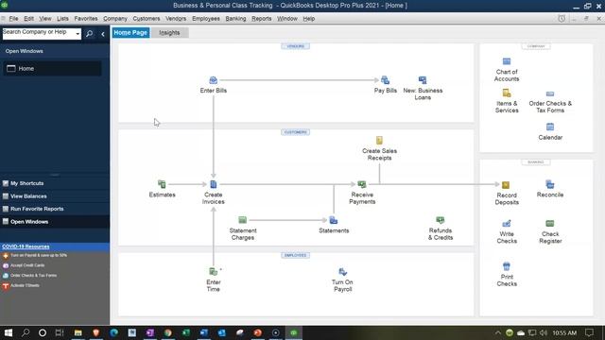Open the Company menu
605x340 pixels.
115,19
